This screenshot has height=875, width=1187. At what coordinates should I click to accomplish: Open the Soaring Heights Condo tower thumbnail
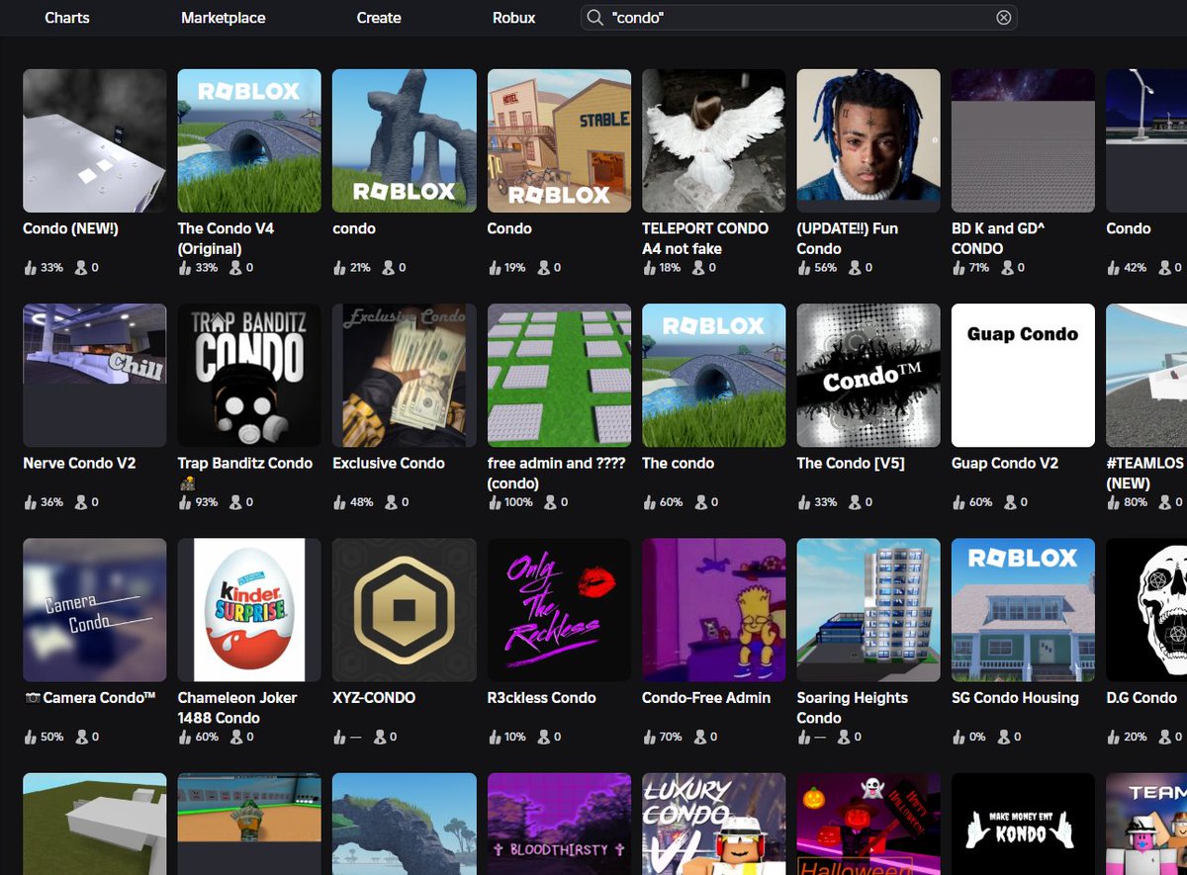click(x=868, y=610)
